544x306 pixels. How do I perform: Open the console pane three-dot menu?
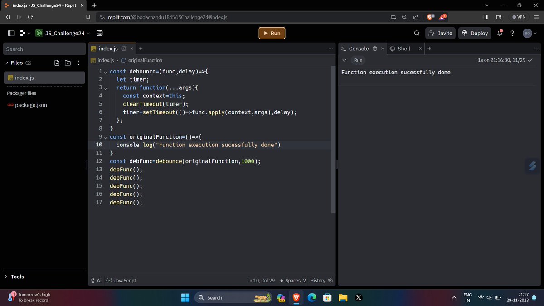536,49
